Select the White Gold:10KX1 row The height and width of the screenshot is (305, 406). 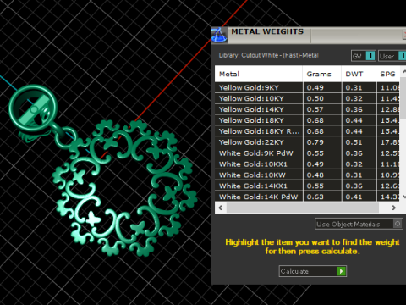pos(307,164)
